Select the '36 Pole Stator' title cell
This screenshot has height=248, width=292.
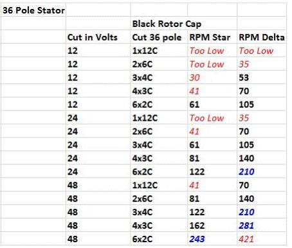pyautogui.click(x=33, y=10)
